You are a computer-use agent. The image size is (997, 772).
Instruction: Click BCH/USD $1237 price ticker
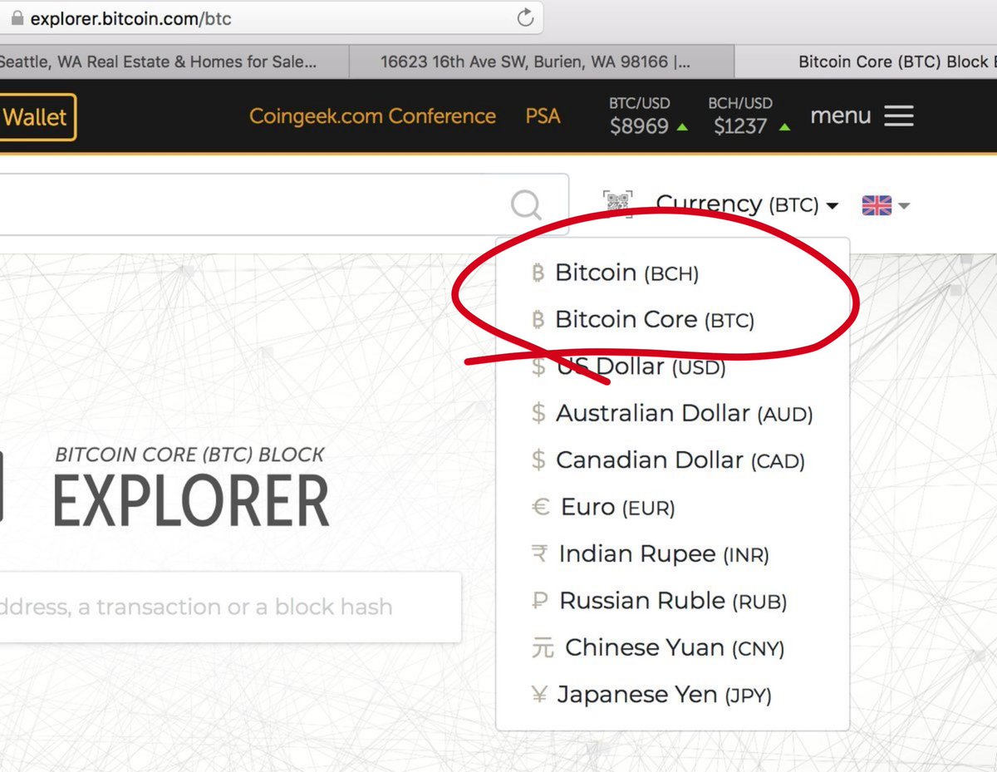749,116
